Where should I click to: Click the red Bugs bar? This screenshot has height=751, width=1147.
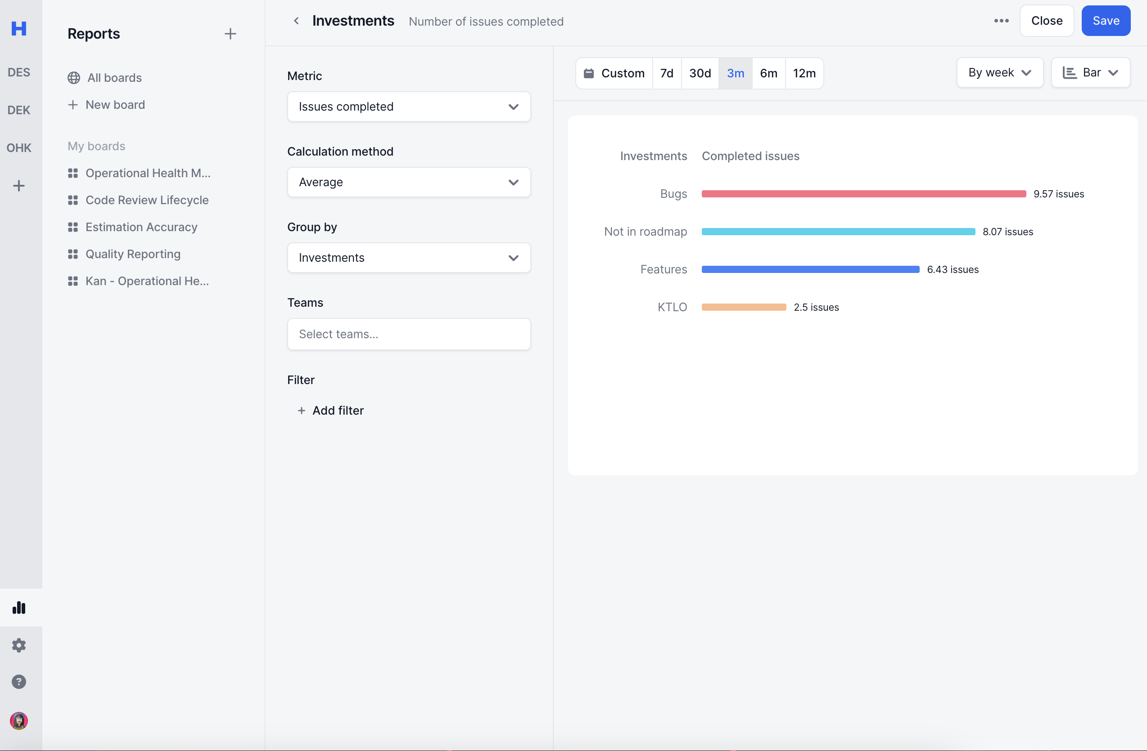pyautogui.click(x=863, y=193)
